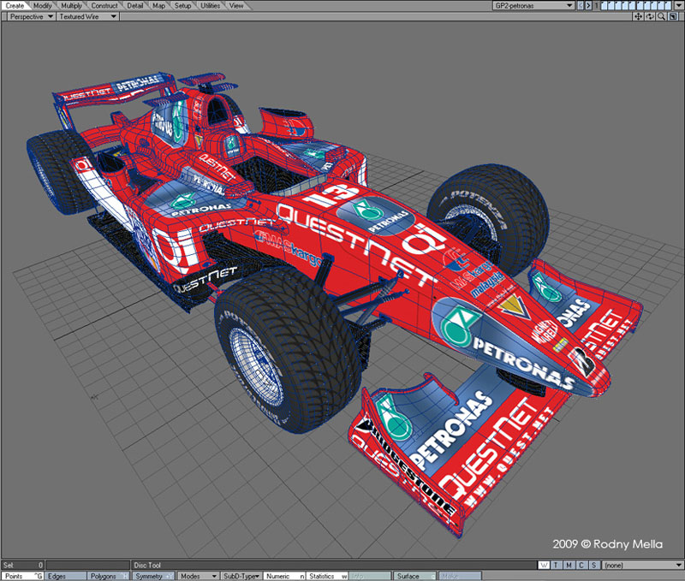685x581 pixels.
Task: Select the W weight map button
Action: coord(545,566)
